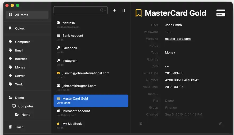The image size is (234, 135).
Task: Click the tag icon next to Work
Action: coord(10,84)
